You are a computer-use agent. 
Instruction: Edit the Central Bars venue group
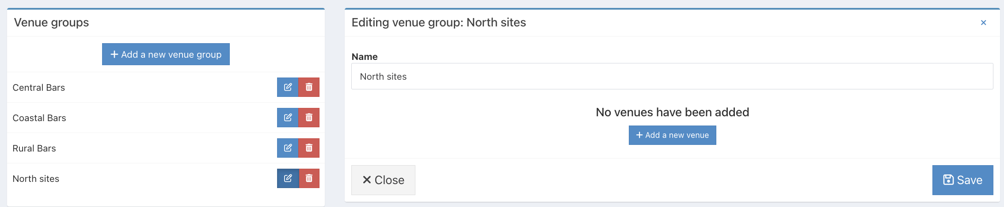pyautogui.click(x=288, y=87)
